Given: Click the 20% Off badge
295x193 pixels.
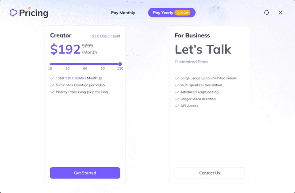Looking at the screenshot, I should click(x=182, y=12).
